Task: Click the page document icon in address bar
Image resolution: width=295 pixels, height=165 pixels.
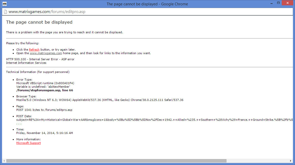Action: [5, 12]
